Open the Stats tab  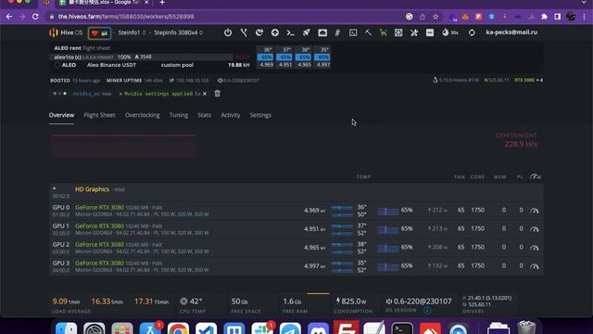point(204,115)
